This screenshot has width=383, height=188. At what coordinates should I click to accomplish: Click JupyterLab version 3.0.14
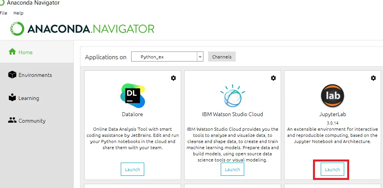(333, 123)
